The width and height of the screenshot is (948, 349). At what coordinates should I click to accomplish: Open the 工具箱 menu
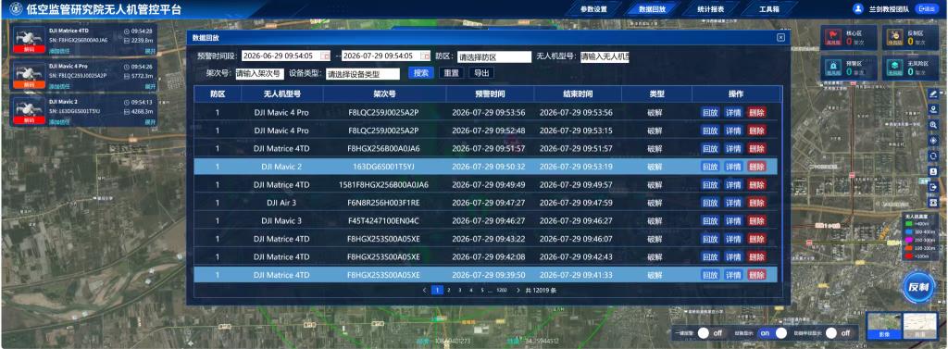pos(768,9)
